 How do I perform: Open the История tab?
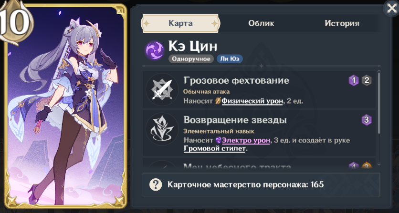click(x=342, y=23)
